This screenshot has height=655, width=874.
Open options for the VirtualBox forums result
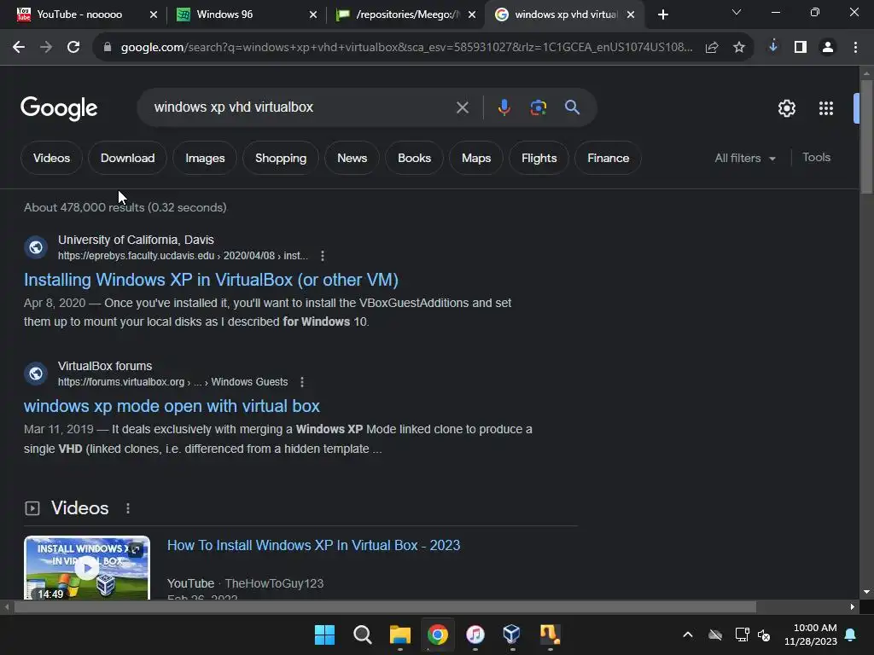pyautogui.click(x=301, y=382)
